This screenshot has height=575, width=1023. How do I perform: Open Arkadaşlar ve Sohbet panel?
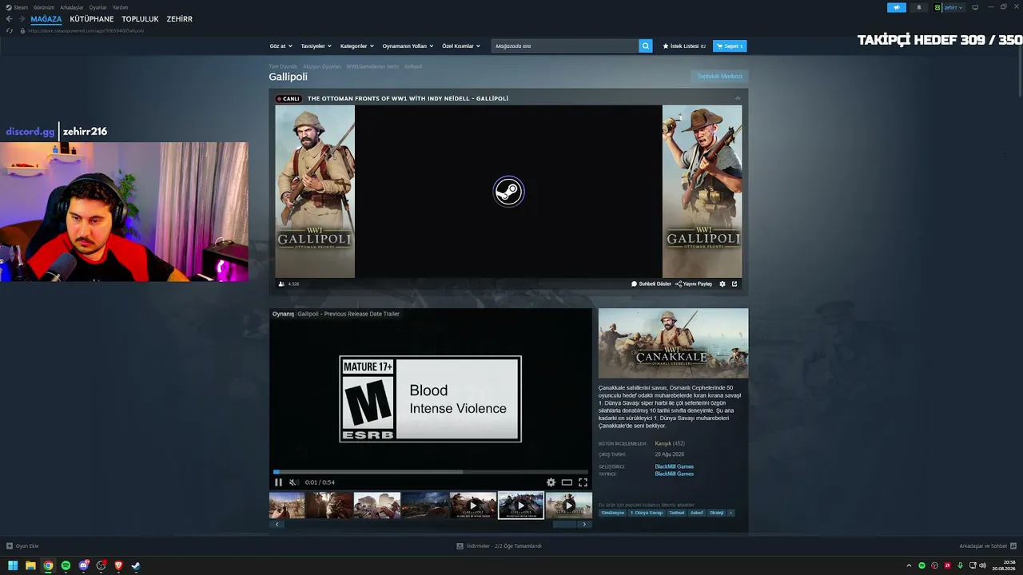988,546
